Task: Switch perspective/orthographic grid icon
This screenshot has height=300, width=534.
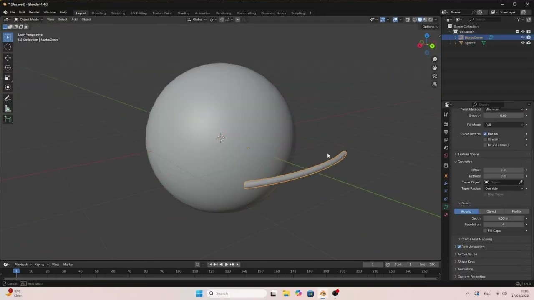Action: tap(435, 85)
